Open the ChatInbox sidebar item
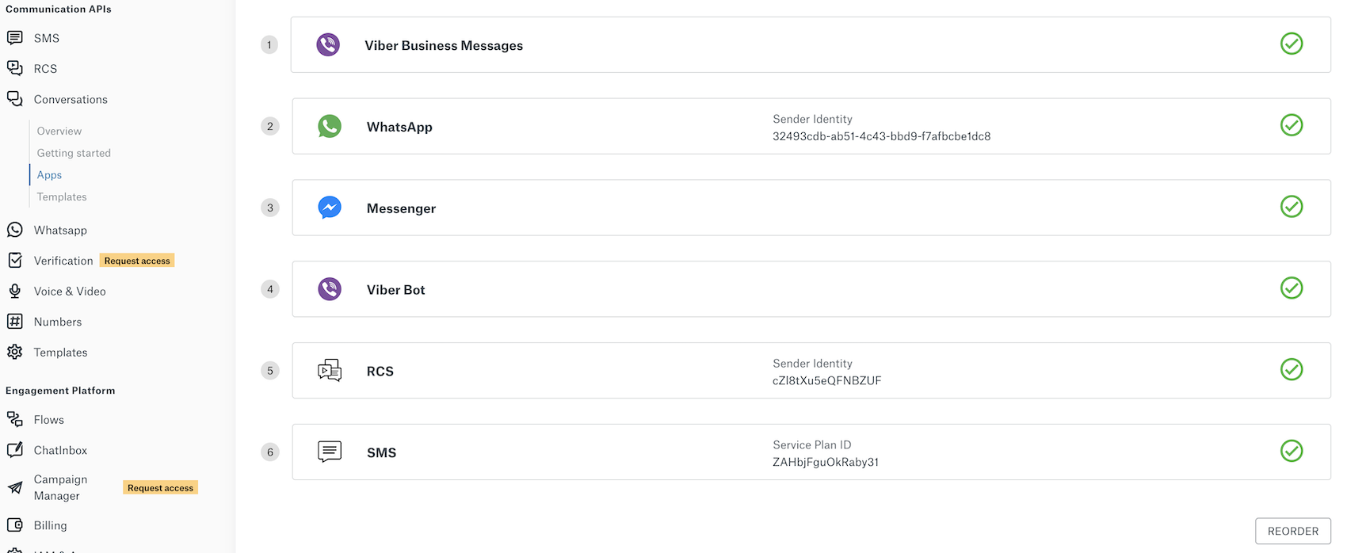Viewport: 1347px width, 553px height. click(60, 450)
